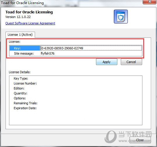Click the Options: details row
Viewport: 157px width, 147px height.
tap(20, 98)
